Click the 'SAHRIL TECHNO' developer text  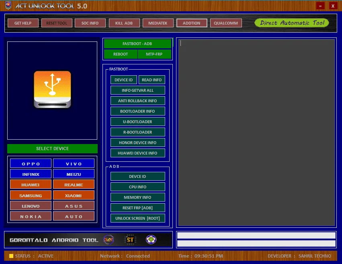(315, 256)
